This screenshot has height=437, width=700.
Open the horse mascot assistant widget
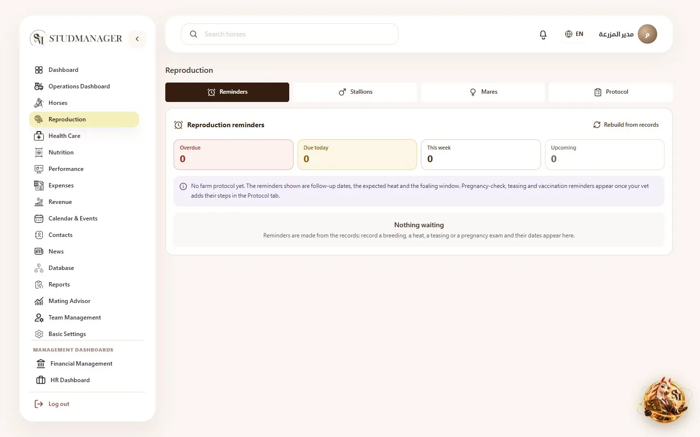click(665, 400)
